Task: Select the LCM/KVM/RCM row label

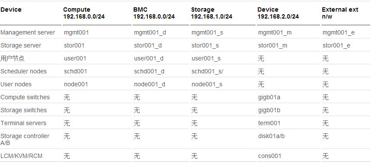Action: [x=21, y=156]
